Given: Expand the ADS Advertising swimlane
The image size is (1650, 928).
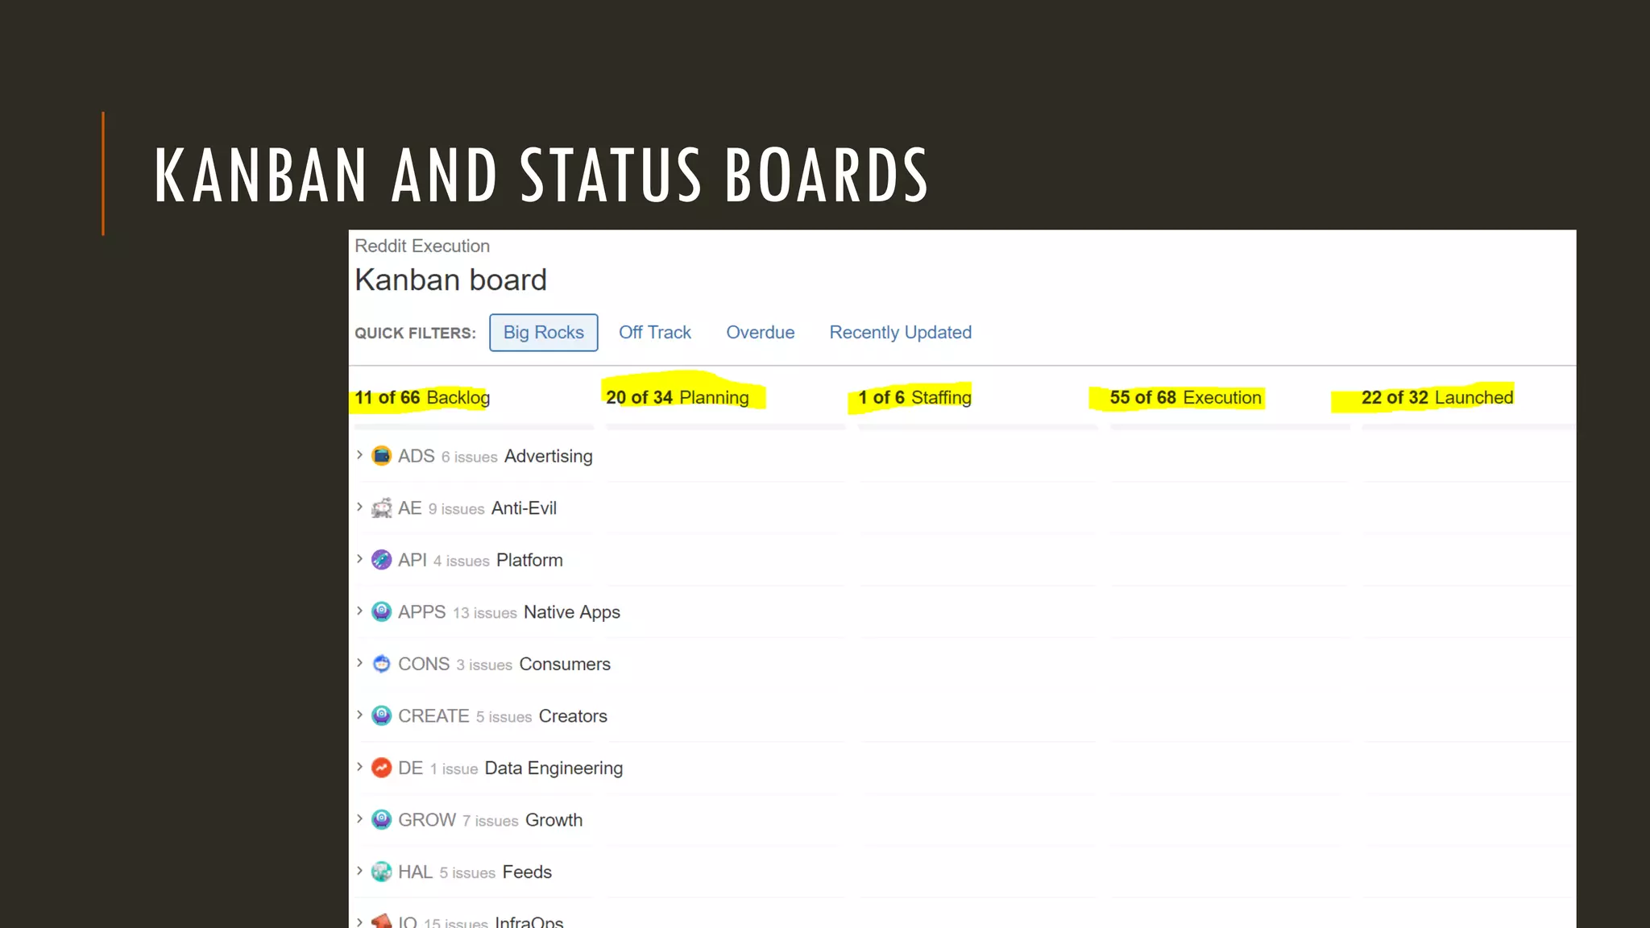Looking at the screenshot, I should pos(359,455).
